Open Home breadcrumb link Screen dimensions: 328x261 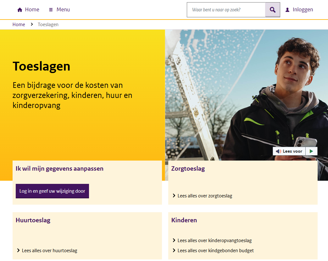(19, 25)
